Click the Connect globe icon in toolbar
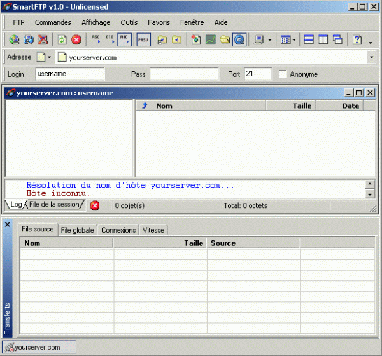 (14, 39)
